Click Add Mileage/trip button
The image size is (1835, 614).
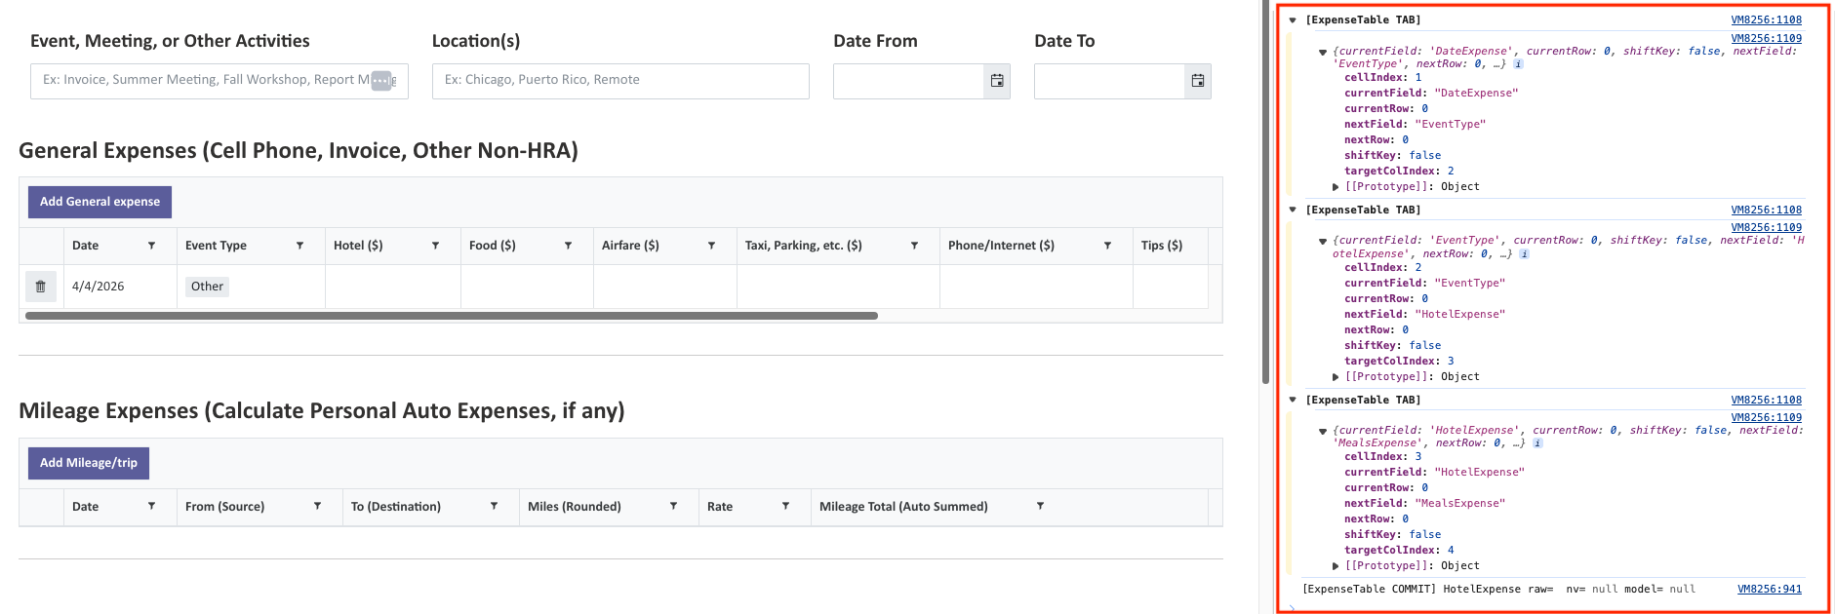point(89,463)
